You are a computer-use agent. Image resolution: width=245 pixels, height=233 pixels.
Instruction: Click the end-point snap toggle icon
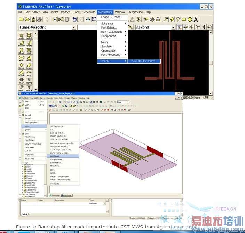[x=204, y=27]
